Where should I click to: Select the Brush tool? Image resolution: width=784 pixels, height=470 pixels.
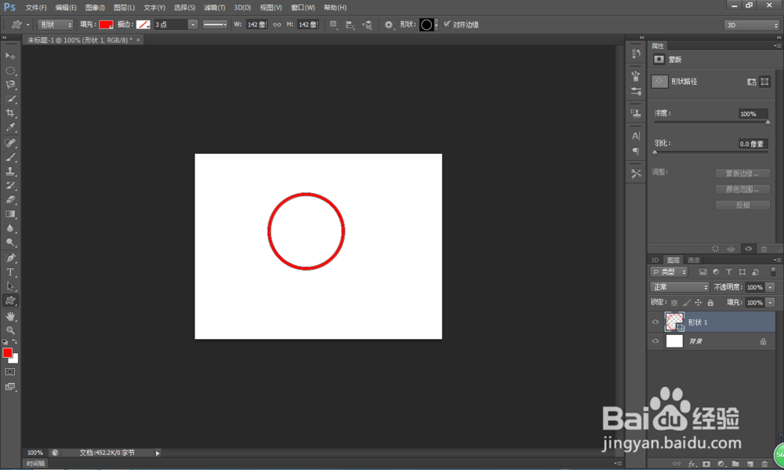click(10, 157)
